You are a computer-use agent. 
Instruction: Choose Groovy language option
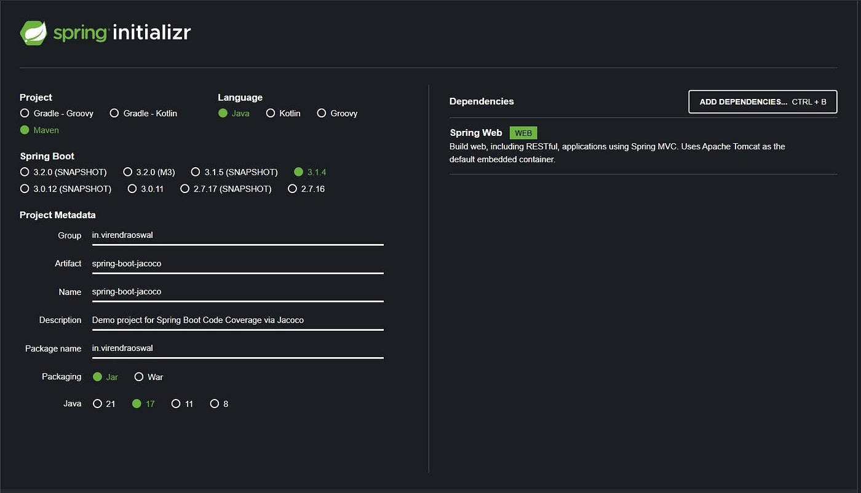pos(337,113)
